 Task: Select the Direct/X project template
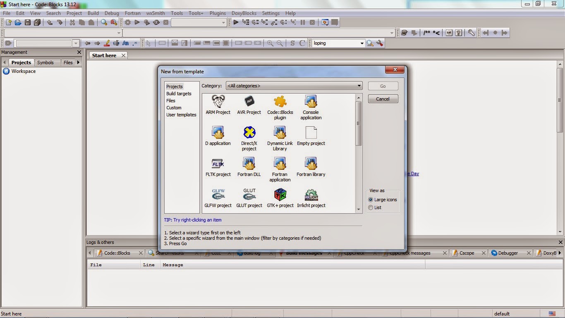tap(249, 139)
